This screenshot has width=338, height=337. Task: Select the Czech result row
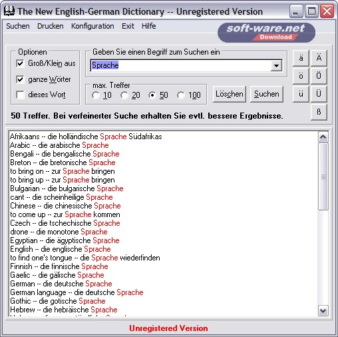65,223
